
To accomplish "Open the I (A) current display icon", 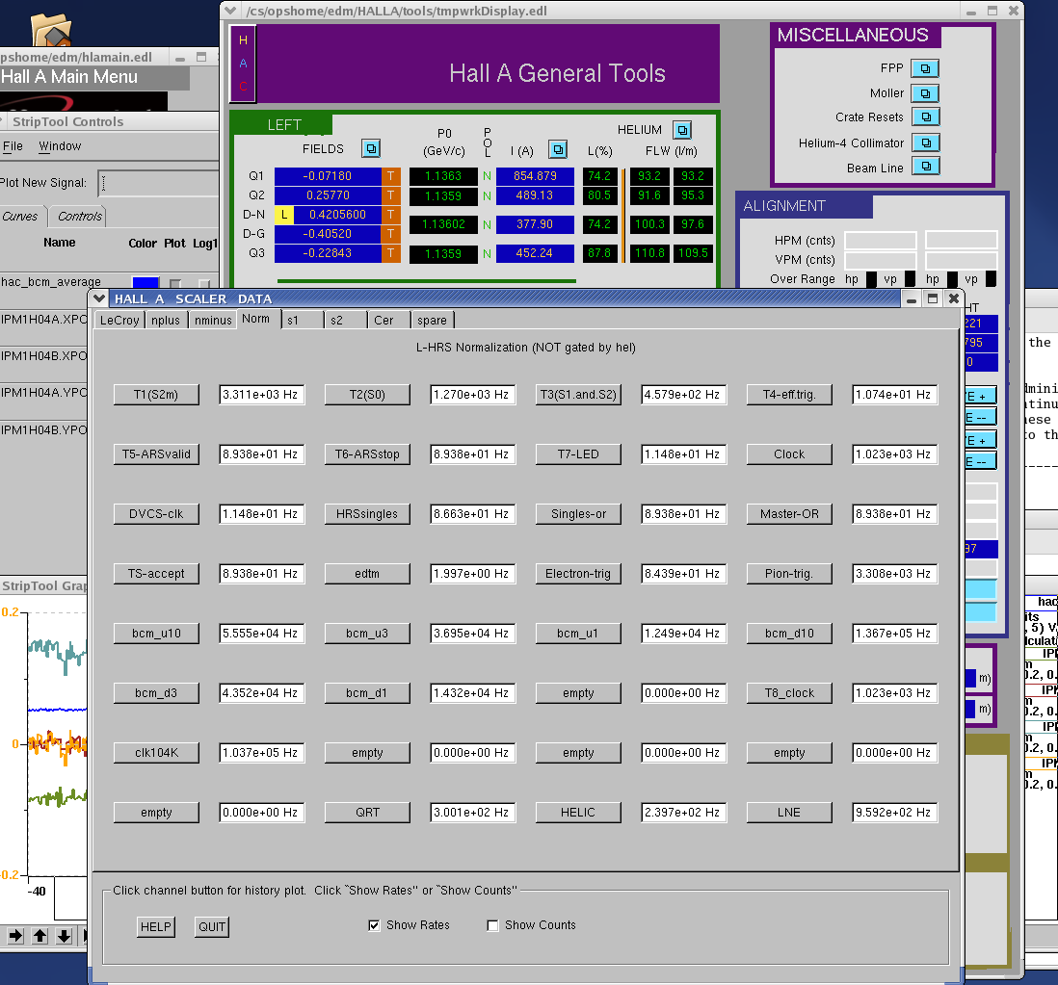I will pos(557,149).
